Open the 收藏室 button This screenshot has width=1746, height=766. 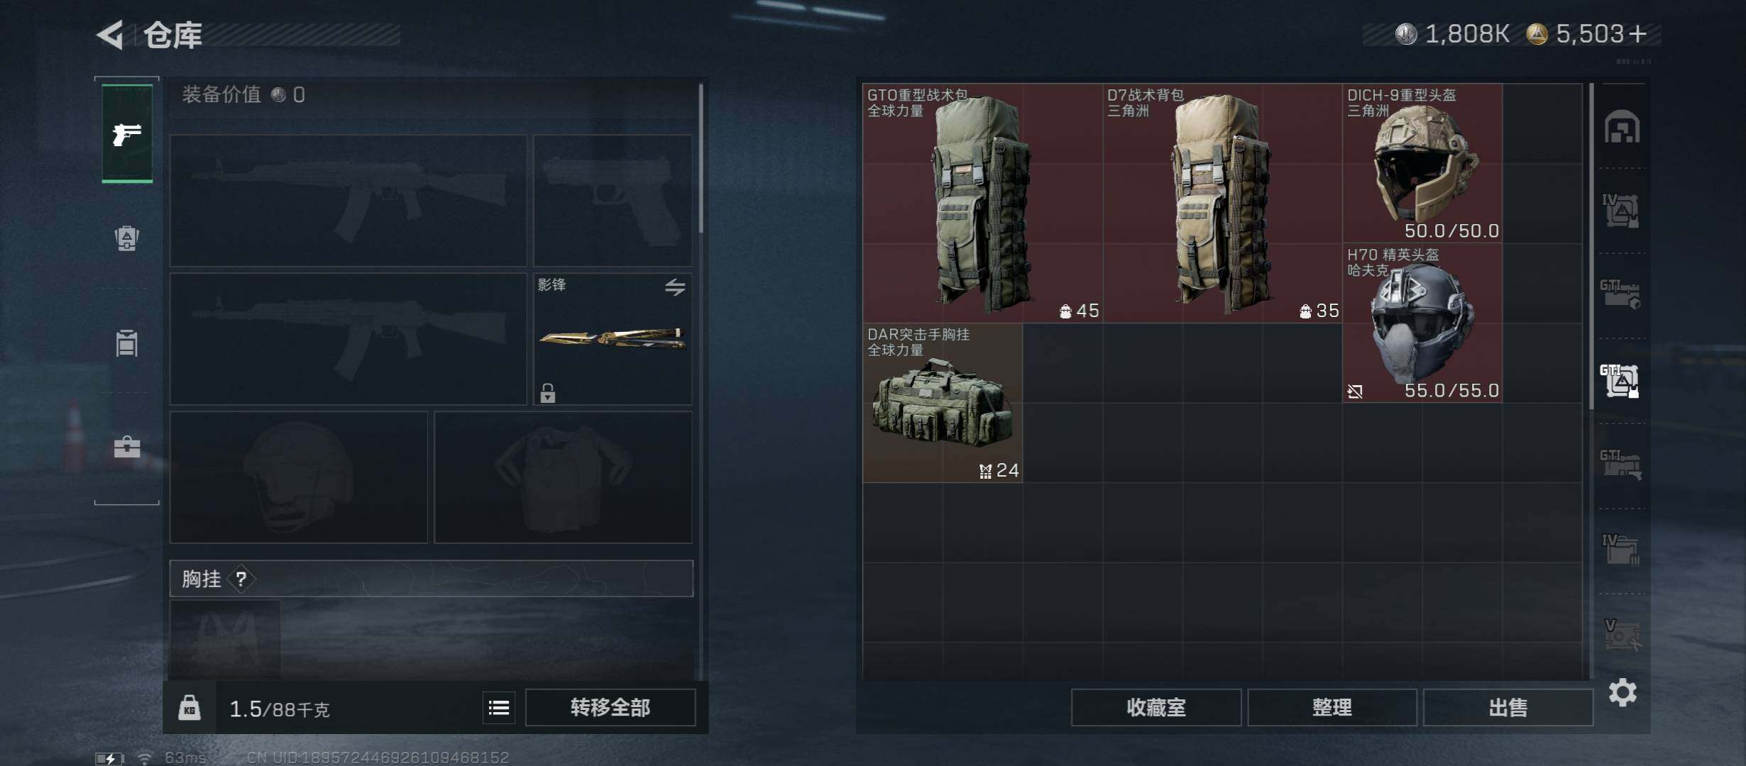pyautogui.click(x=1156, y=707)
